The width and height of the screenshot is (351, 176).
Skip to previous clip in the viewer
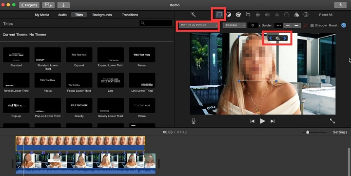253,121
